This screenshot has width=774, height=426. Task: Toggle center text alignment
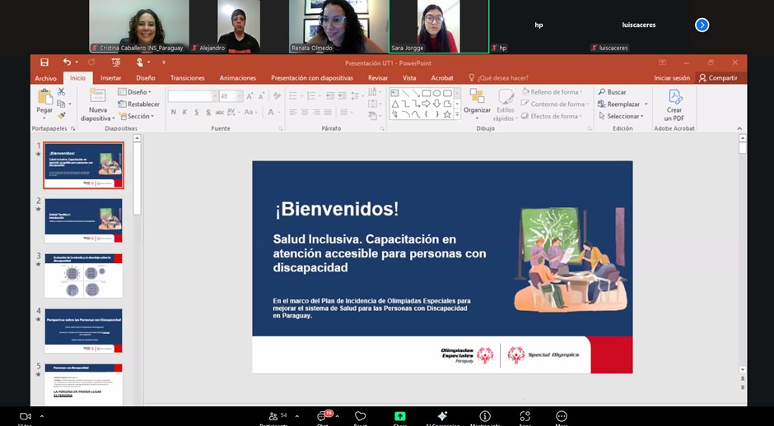point(305,113)
